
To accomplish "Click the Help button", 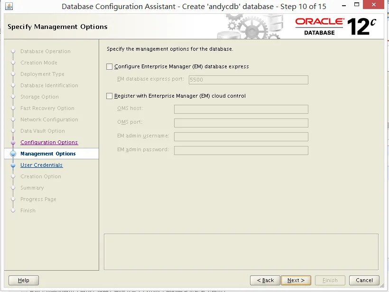I will click(24, 280).
